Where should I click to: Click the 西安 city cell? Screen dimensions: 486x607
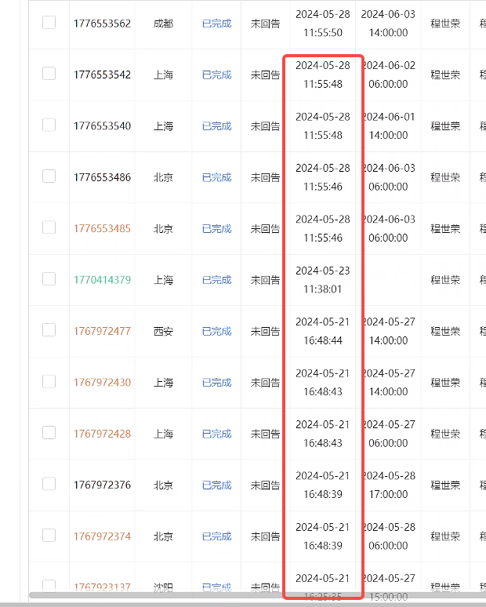click(163, 331)
